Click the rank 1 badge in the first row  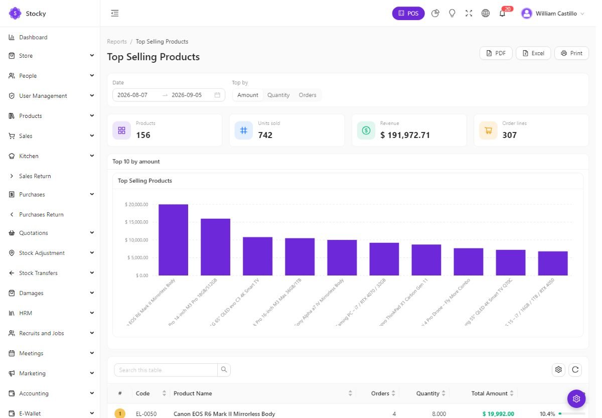(x=120, y=413)
